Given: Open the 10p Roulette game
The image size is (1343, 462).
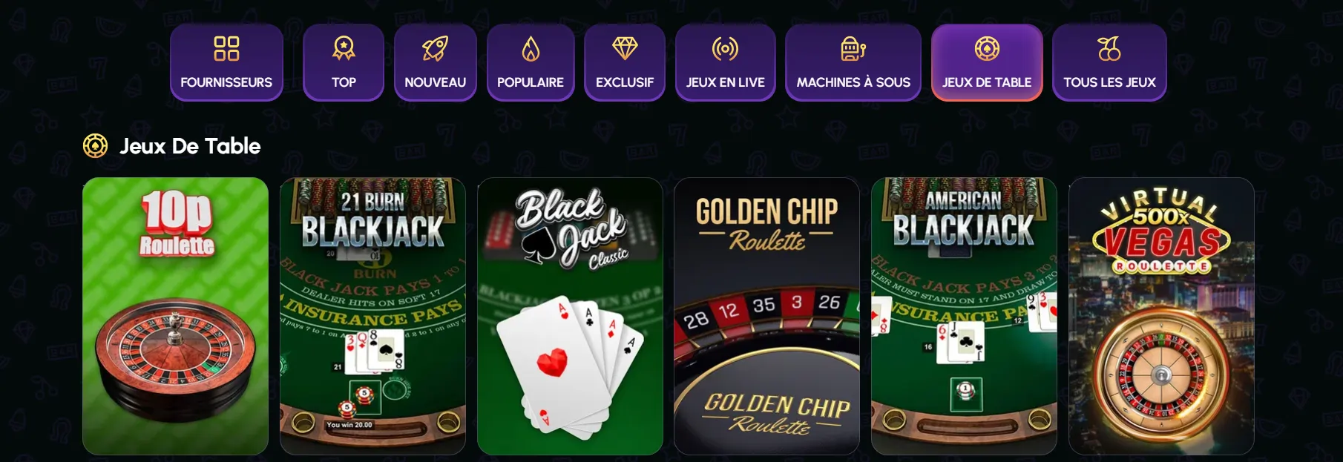Looking at the screenshot, I should (175, 316).
